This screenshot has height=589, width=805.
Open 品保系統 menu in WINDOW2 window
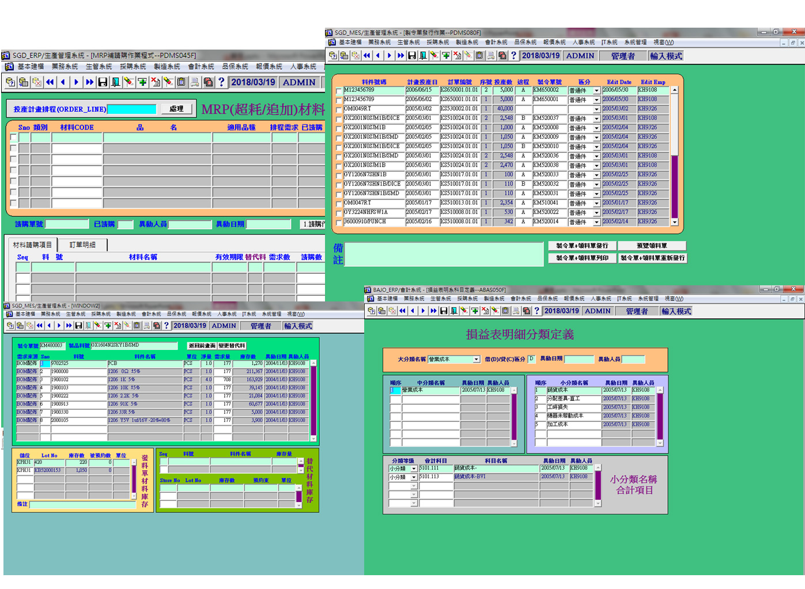pyautogui.click(x=176, y=314)
